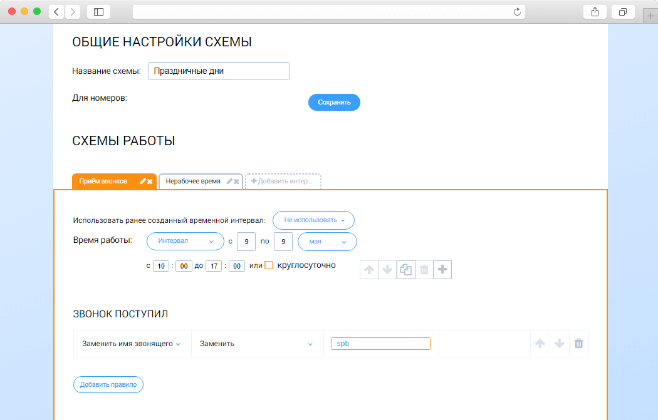Move the interval down with arrow icon
The width and height of the screenshot is (658, 420).
click(387, 269)
